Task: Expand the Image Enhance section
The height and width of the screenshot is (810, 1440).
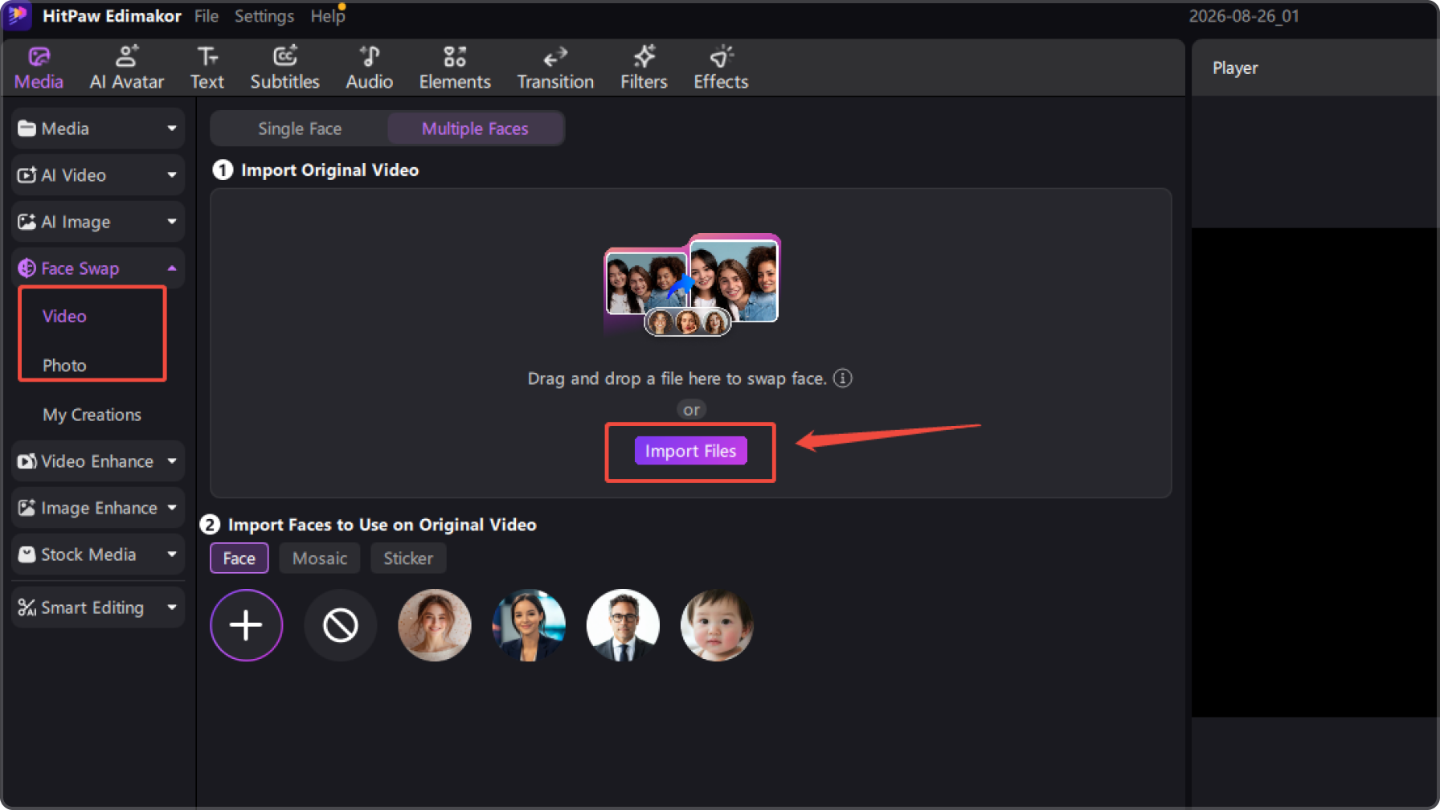Action: coord(98,508)
